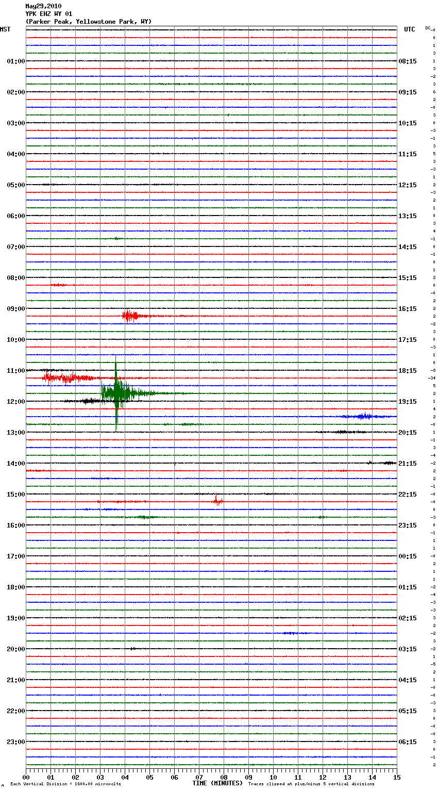Screen dimensions: 438x791
Task: Select the 12:00 MST time label
Action: tap(15, 402)
